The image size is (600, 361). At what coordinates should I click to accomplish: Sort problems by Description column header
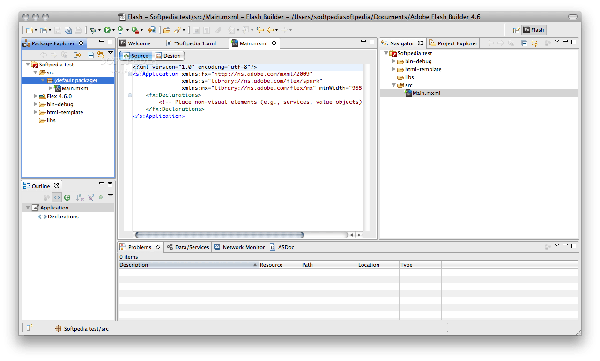click(x=188, y=265)
